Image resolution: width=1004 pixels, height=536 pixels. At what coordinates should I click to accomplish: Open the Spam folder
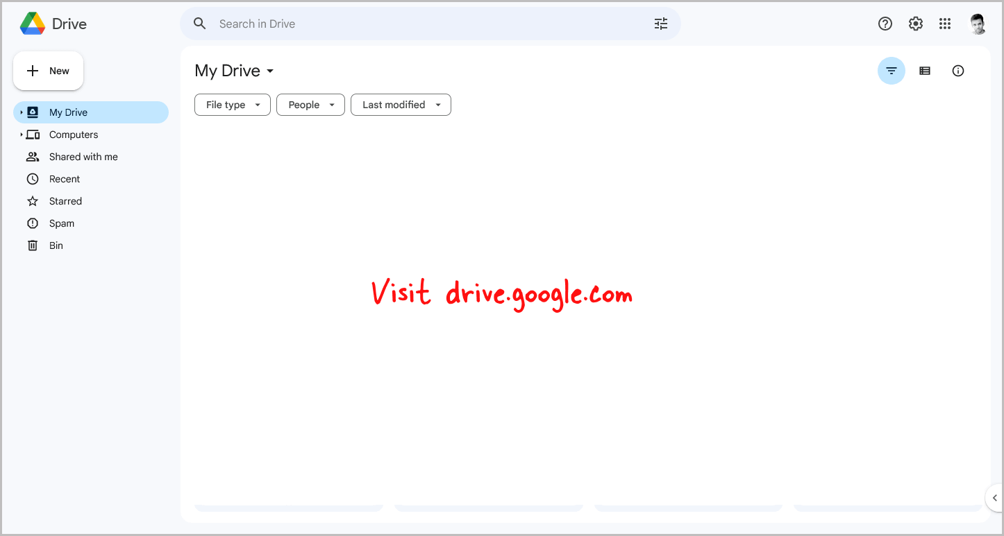62,223
